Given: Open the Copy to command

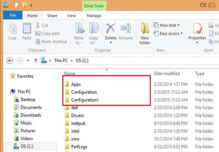Looking at the screenshot, I should [x=94, y=33].
